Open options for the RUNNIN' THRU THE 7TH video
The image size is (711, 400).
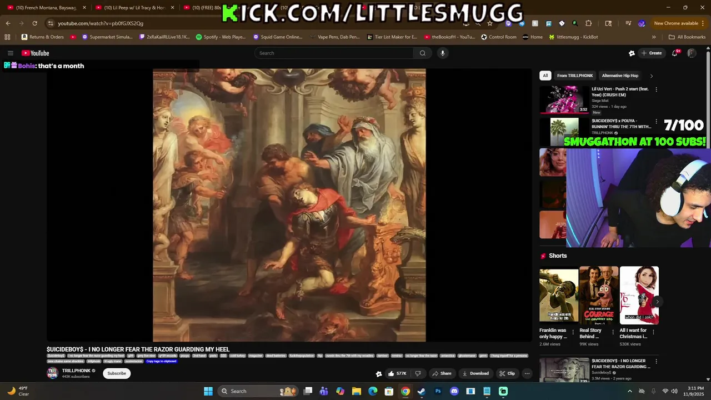(x=656, y=121)
